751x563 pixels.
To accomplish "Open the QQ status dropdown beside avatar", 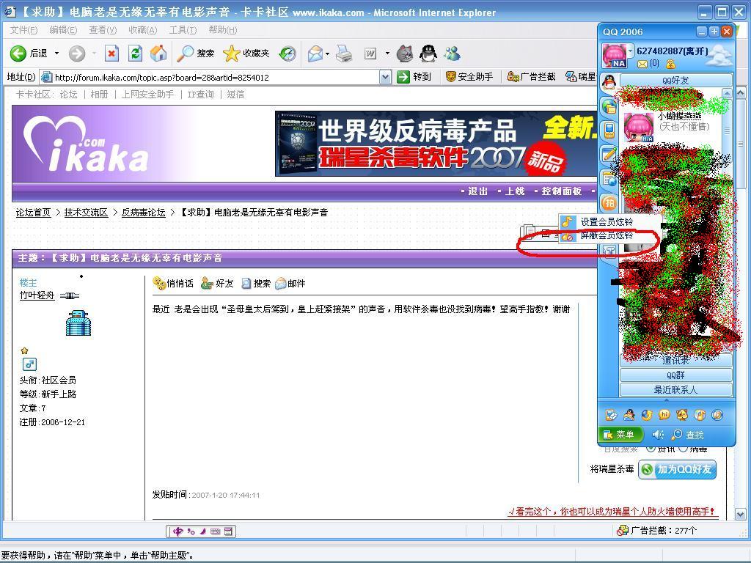I will 630,51.
